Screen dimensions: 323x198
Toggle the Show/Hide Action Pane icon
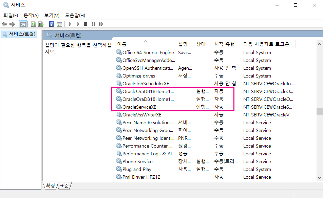59,24
